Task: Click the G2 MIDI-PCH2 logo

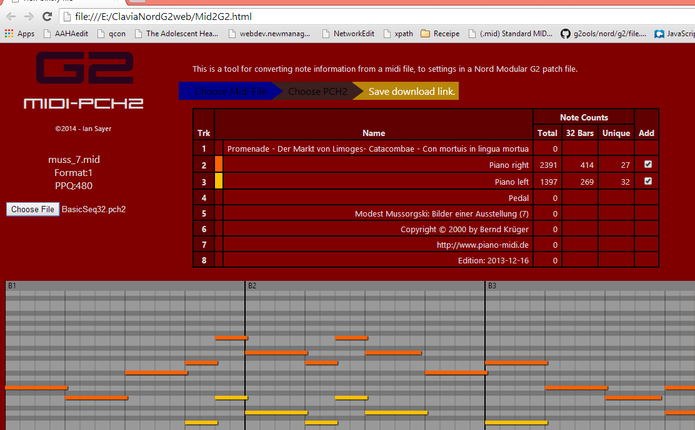Action: pos(84,80)
